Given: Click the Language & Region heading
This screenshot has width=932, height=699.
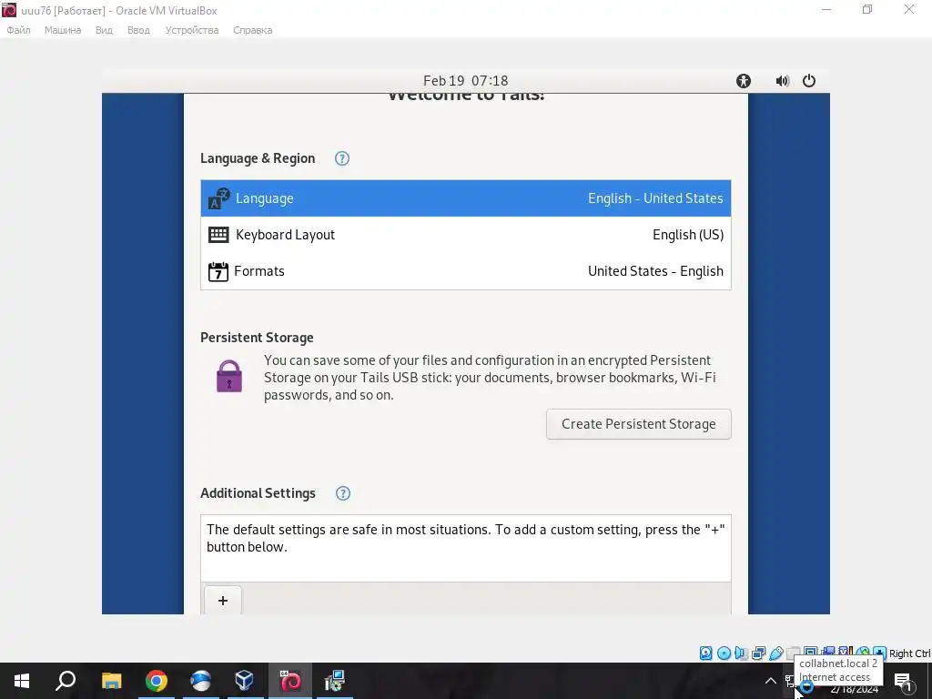Looking at the screenshot, I should pos(258,158).
